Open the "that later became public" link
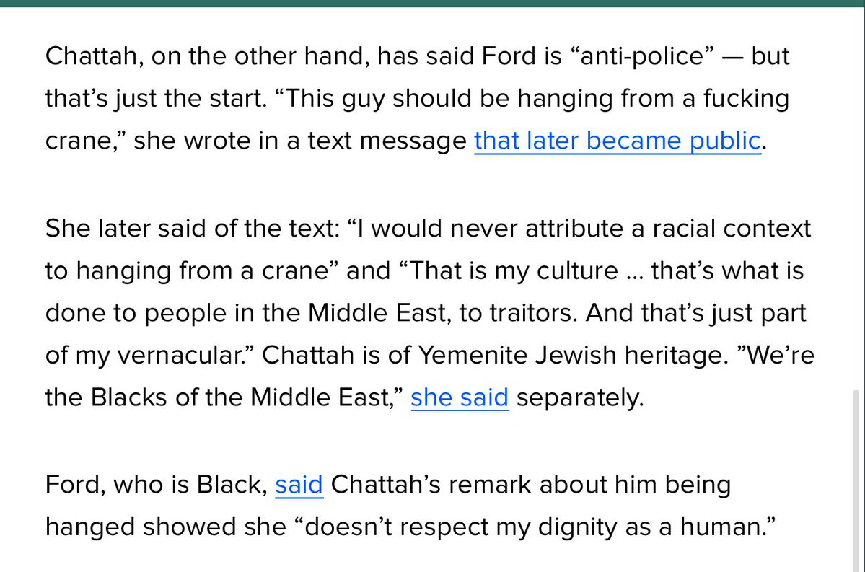This screenshot has height=572, width=865. [617, 141]
